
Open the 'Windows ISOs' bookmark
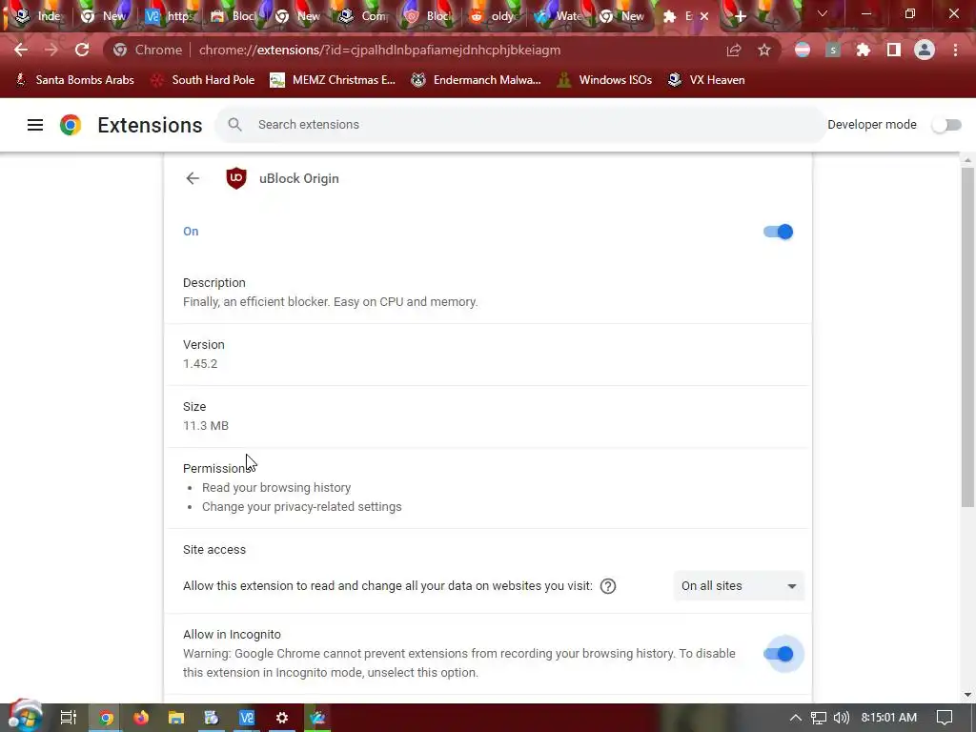tap(604, 80)
